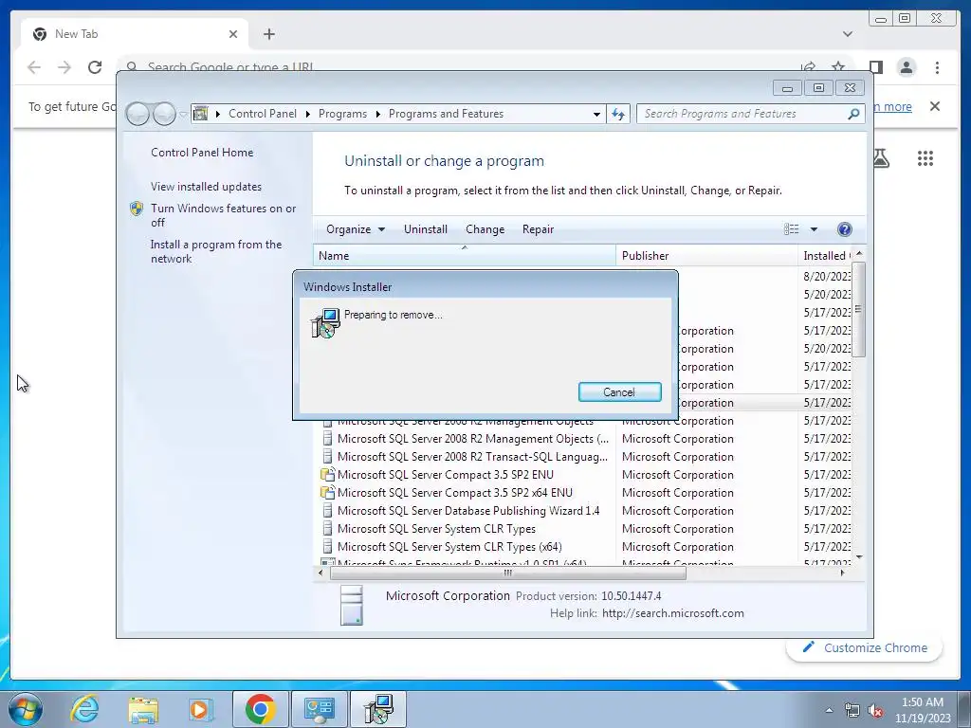Click horizontal scrollbar right arrow in program list
The width and height of the screenshot is (971, 728).
842,573
